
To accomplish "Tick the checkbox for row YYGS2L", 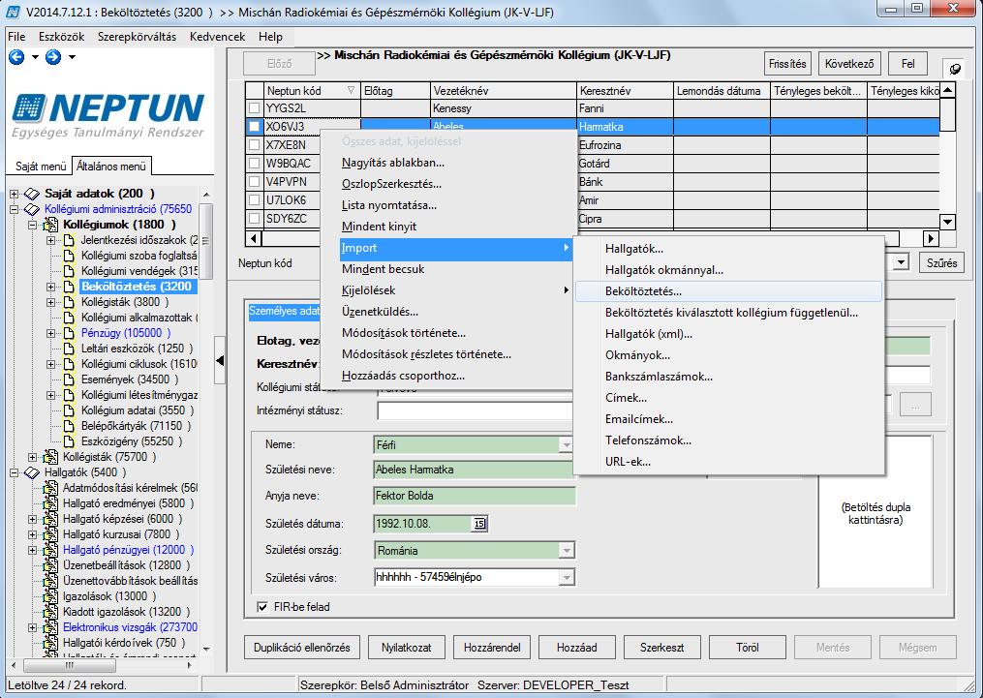I will click(x=255, y=108).
